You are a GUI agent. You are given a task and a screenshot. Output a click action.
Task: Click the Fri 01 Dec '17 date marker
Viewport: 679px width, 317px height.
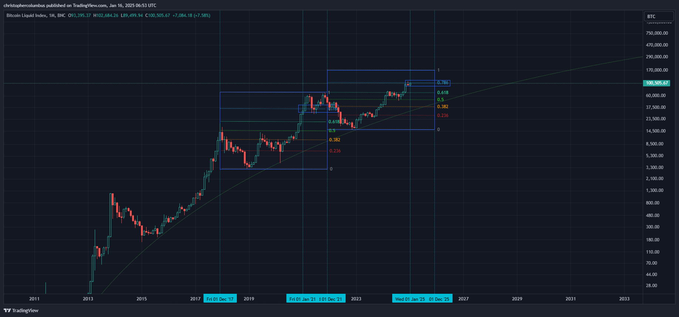point(220,299)
